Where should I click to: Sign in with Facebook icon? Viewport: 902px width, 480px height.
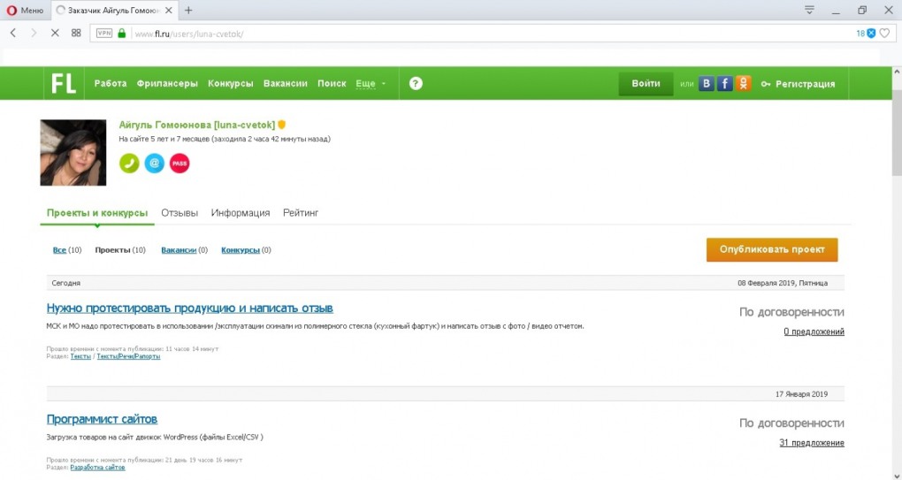pos(725,84)
